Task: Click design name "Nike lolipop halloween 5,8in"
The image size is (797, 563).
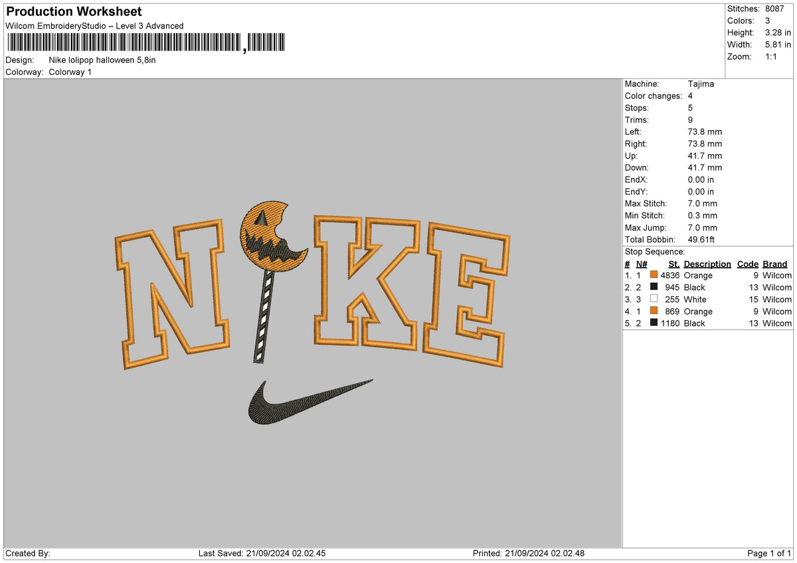Action: click(x=102, y=60)
